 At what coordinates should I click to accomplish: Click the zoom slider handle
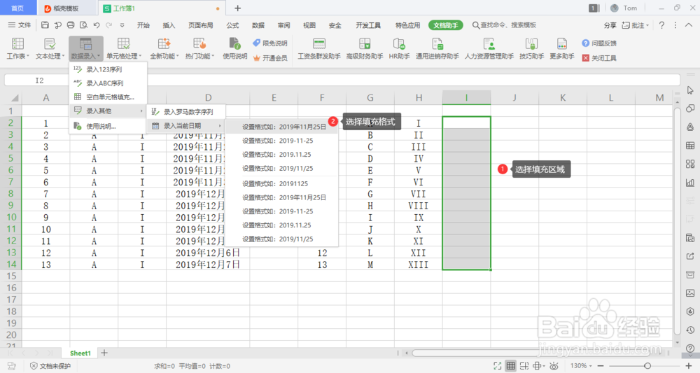point(647,366)
